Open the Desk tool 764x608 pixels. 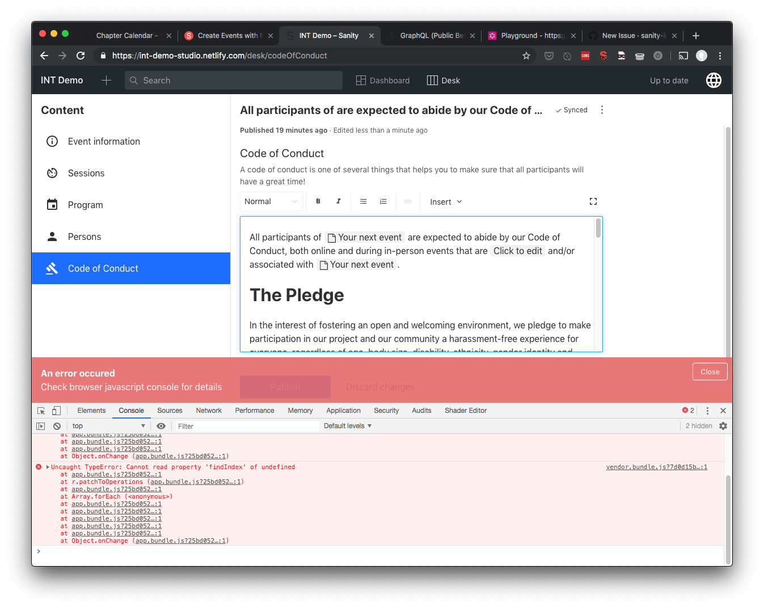[444, 81]
